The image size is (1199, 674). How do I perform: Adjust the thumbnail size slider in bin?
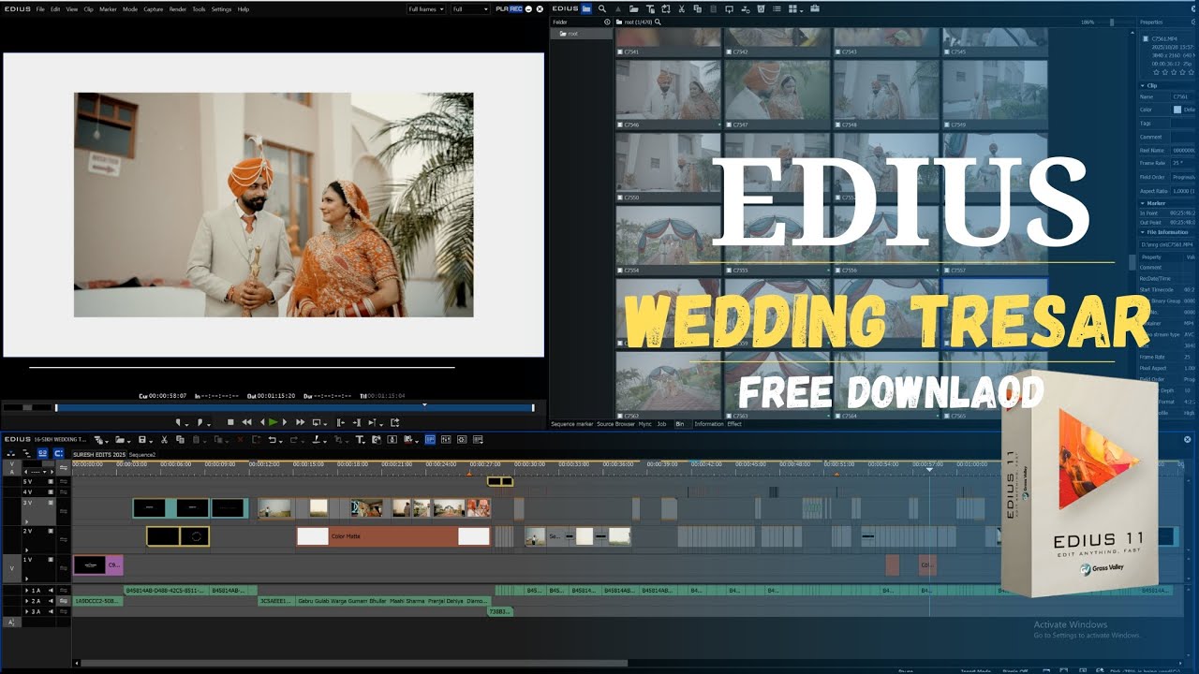(x=1112, y=22)
